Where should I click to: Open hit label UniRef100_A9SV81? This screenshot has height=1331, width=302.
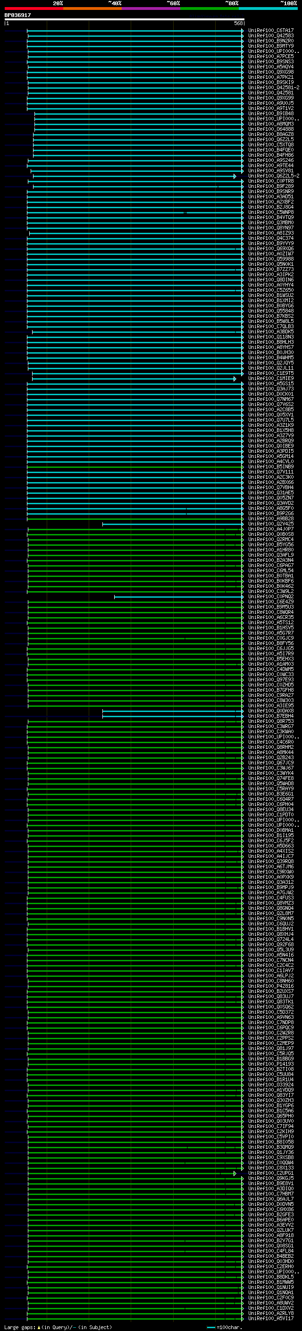click(271, 170)
